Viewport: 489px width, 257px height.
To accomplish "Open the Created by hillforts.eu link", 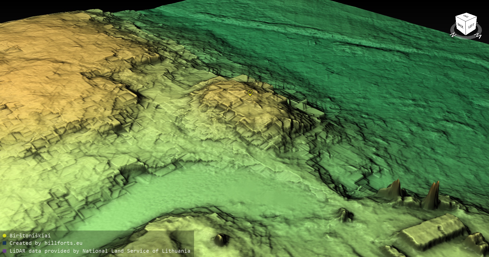I will (46, 243).
